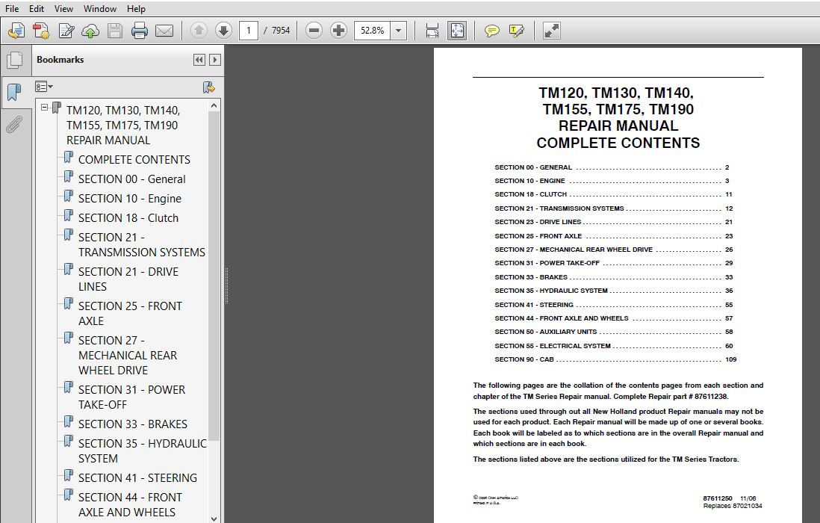
Task: Go to previous page with up arrow
Action: tap(199, 31)
